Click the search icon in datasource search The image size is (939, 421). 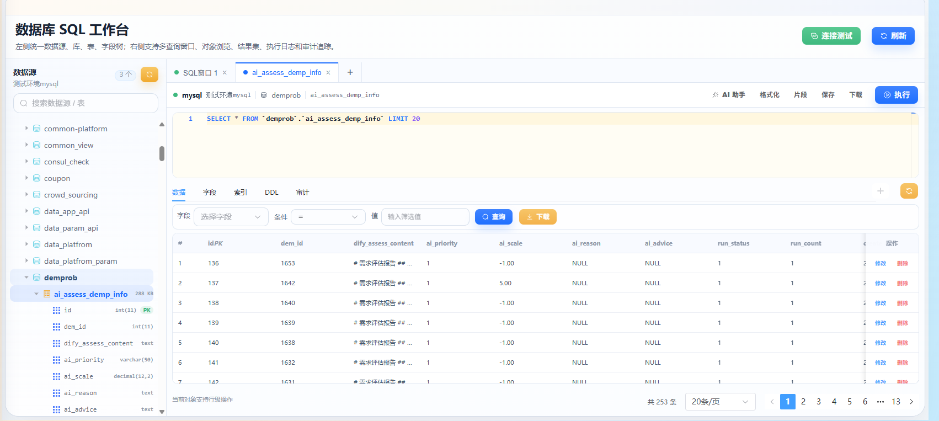pyautogui.click(x=24, y=103)
